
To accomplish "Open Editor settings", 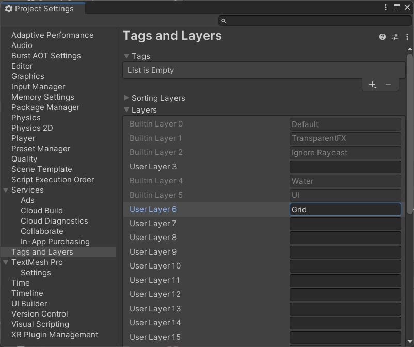I will click(x=22, y=66).
